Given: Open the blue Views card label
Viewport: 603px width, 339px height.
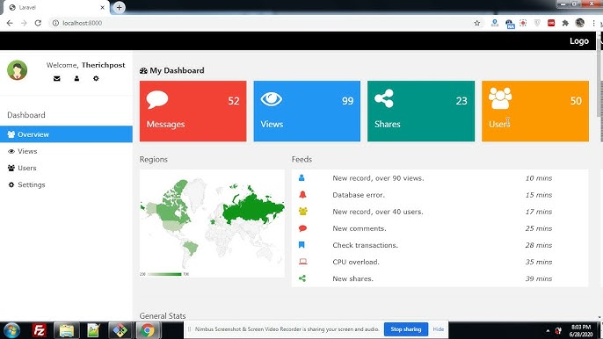Looking at the screenshot, I should [x=272, y=124].
